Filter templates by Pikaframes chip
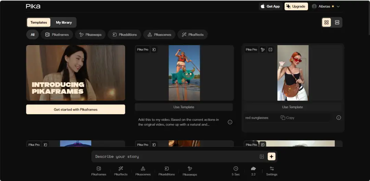370x181 pixels. [57, 35]
